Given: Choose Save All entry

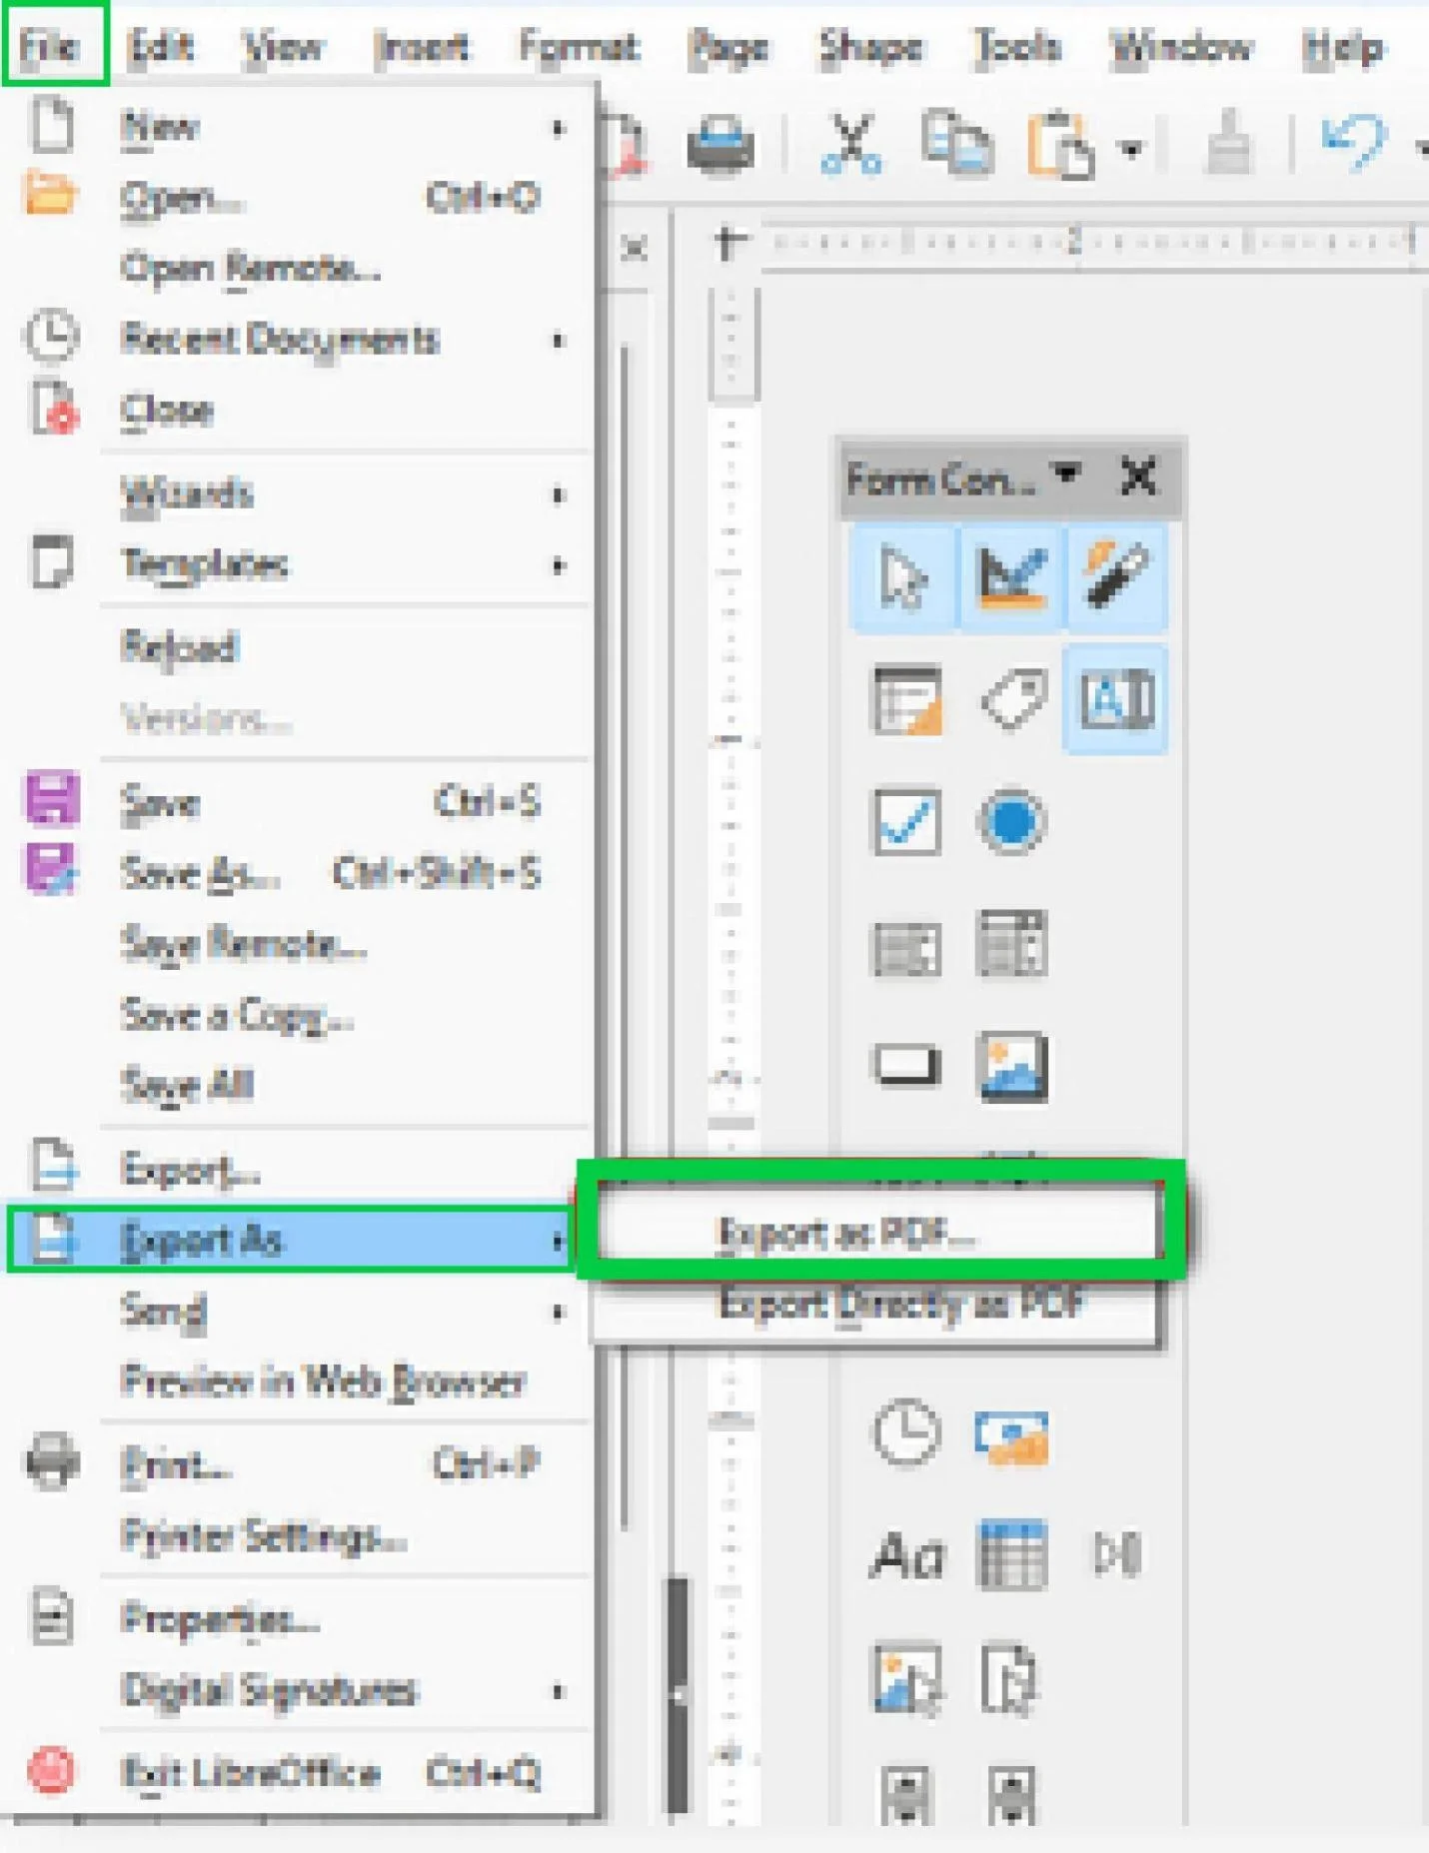Looking at the screenshot, I should [x=300, y=1086].
